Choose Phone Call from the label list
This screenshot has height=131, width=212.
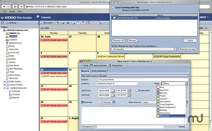pos(171,116)
